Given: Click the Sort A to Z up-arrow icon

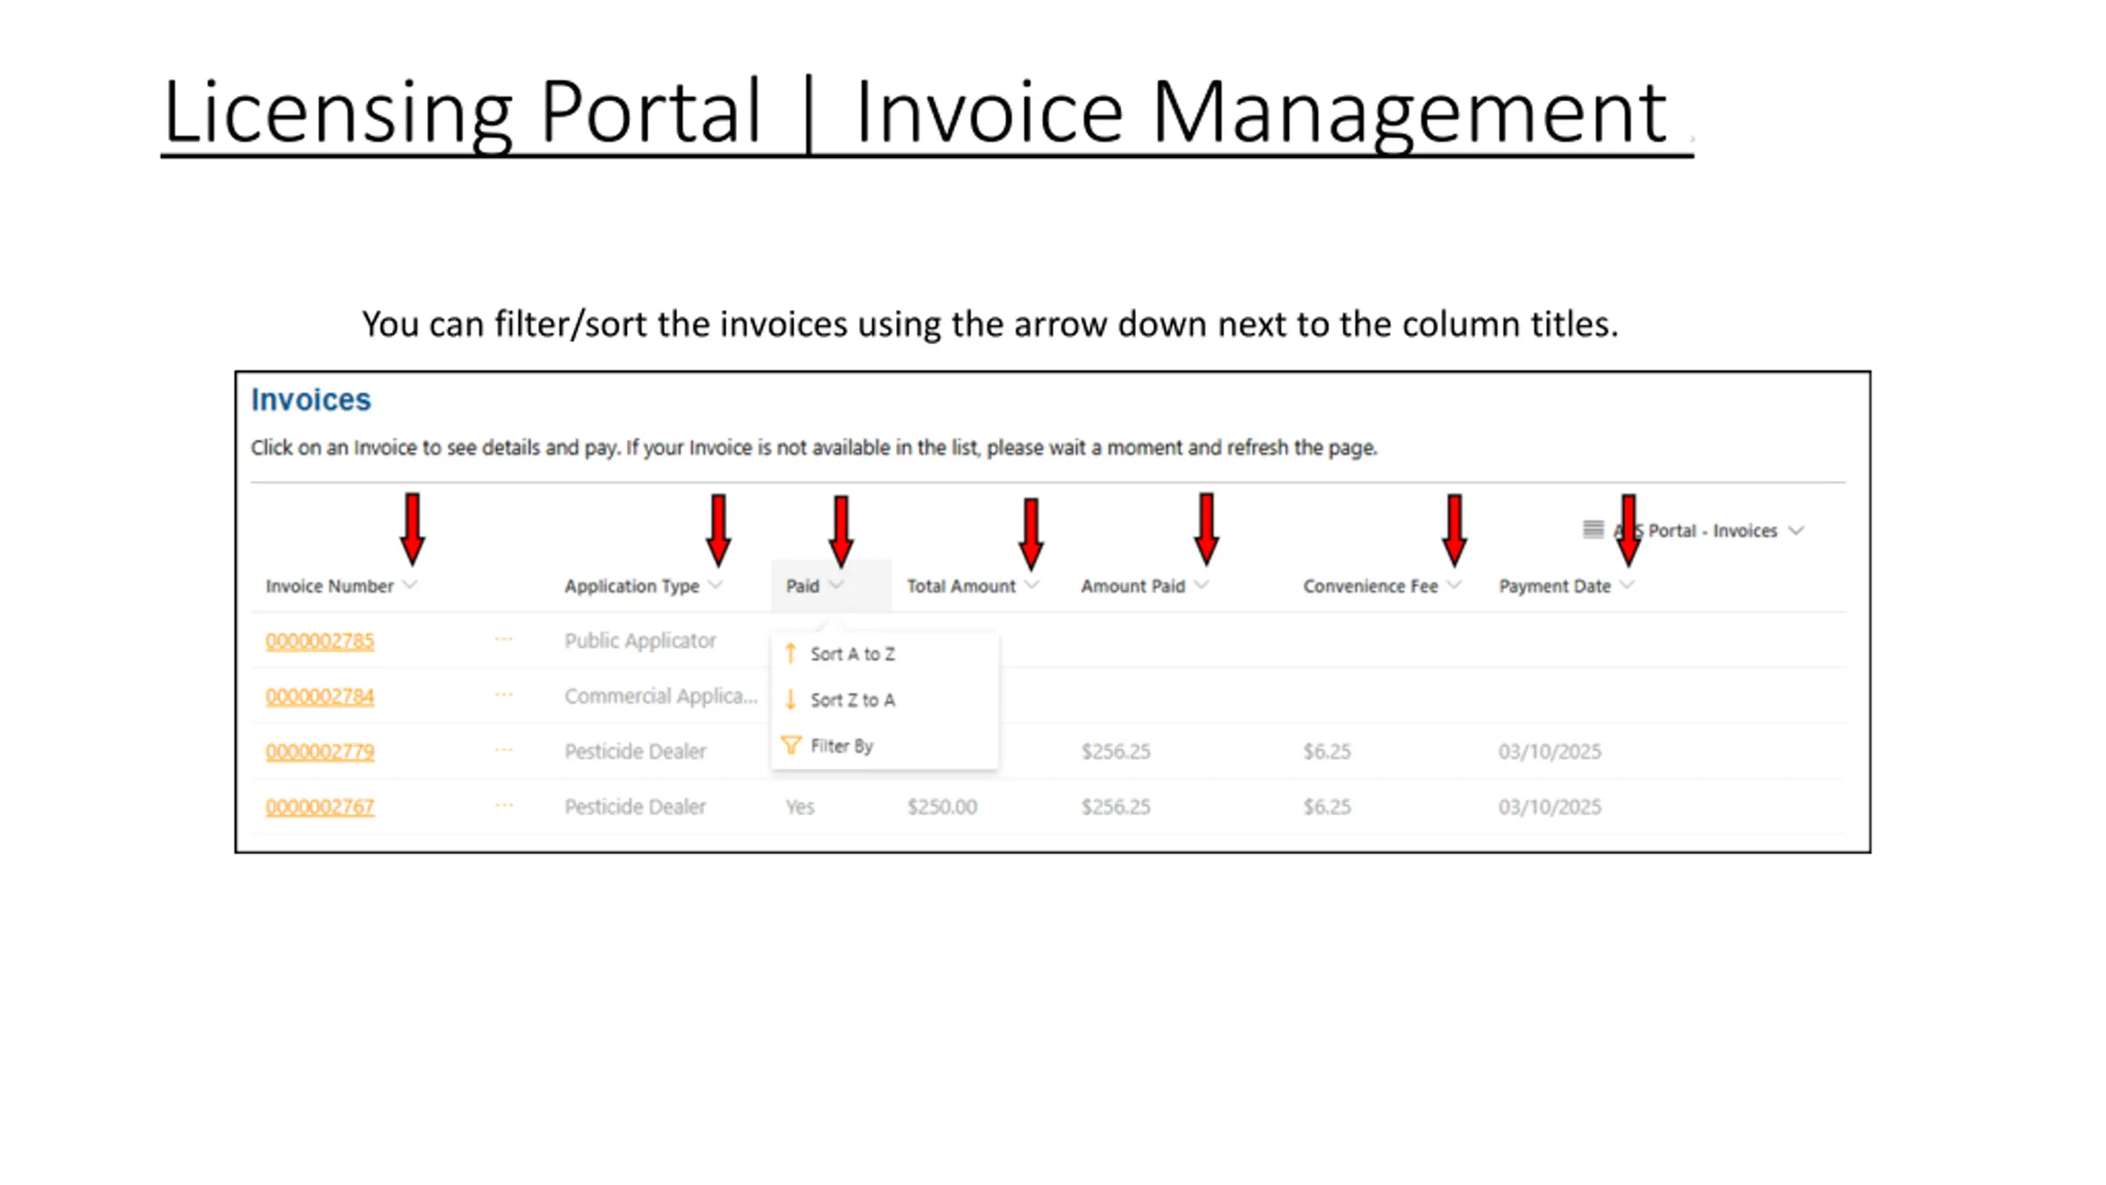Looking at the screenshot, I should pos(791,653).
